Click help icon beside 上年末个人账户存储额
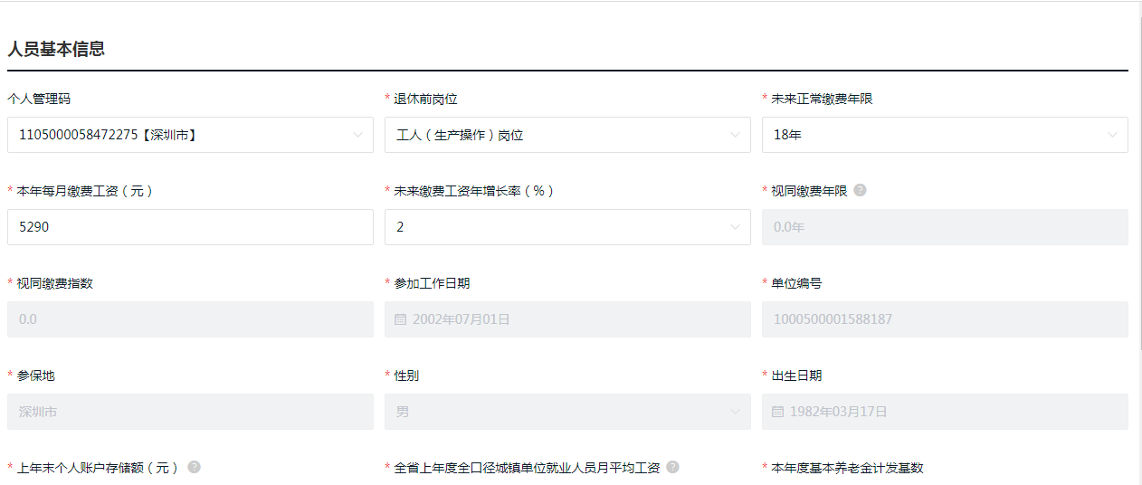The width and height of the screenshot is (1142, 485). [194, 467]
